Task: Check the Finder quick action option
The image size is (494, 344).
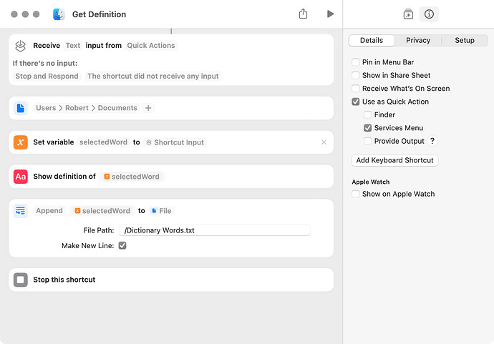Action: [x=367, y=114]
